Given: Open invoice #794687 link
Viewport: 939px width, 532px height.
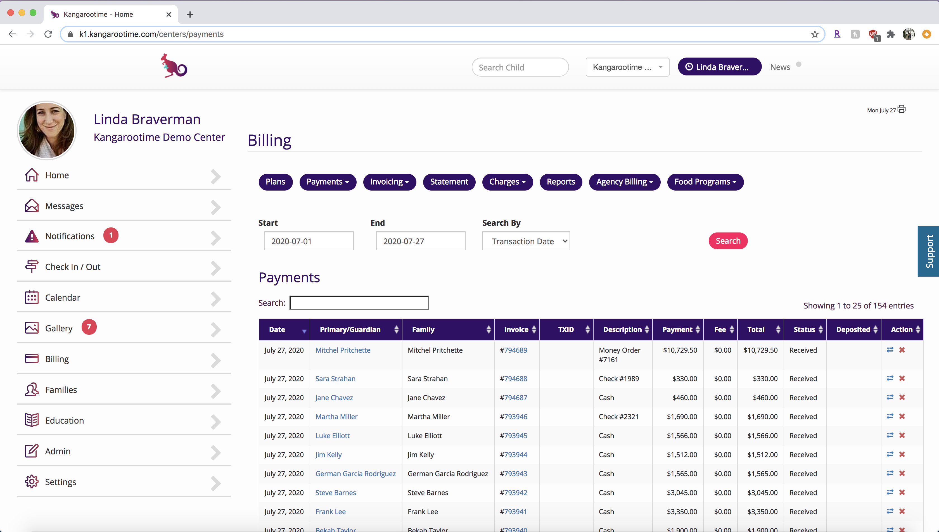Looking at the screenshot, I should tap(513, 398).
